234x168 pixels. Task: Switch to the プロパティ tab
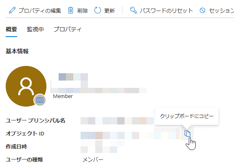coord(68,29)
